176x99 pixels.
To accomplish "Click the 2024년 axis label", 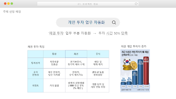I will (146, 86).
